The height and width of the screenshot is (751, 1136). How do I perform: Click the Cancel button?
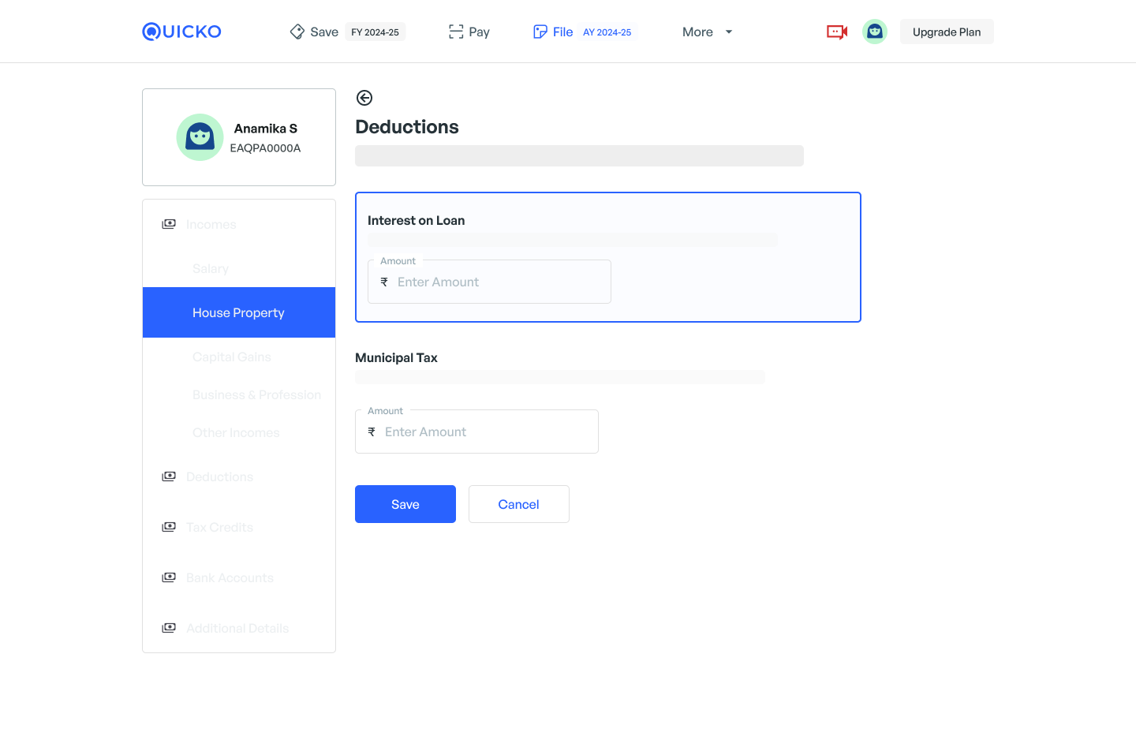click(518, 504)
